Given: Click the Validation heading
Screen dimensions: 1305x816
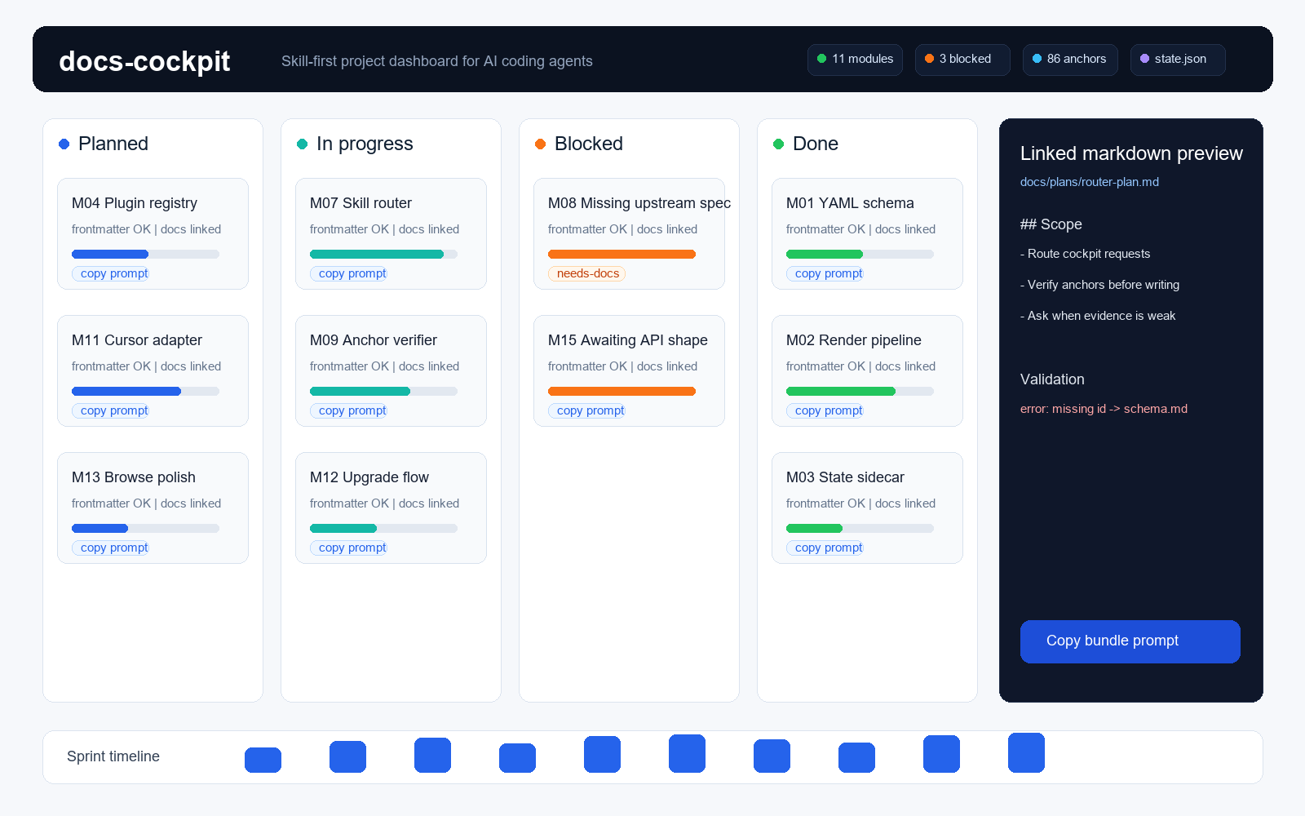Looking at the screenshot, I should (1052, 379).
